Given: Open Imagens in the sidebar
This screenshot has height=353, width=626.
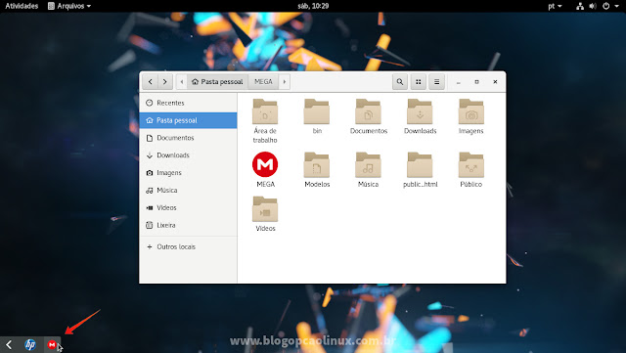Looking at the screenshot, I should click(x=188, y=173).
